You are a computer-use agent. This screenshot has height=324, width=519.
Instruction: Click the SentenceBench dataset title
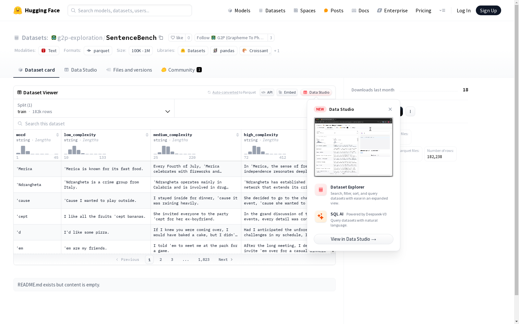(x=131, y=38)
